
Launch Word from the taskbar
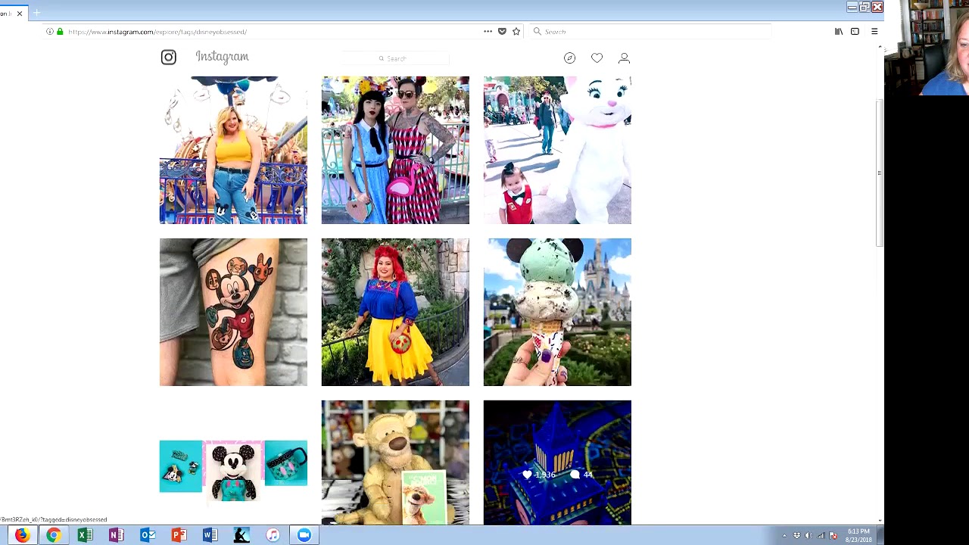click(210, 535)
